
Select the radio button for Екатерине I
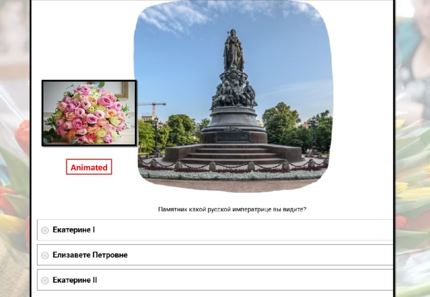[x=45, y=230]
